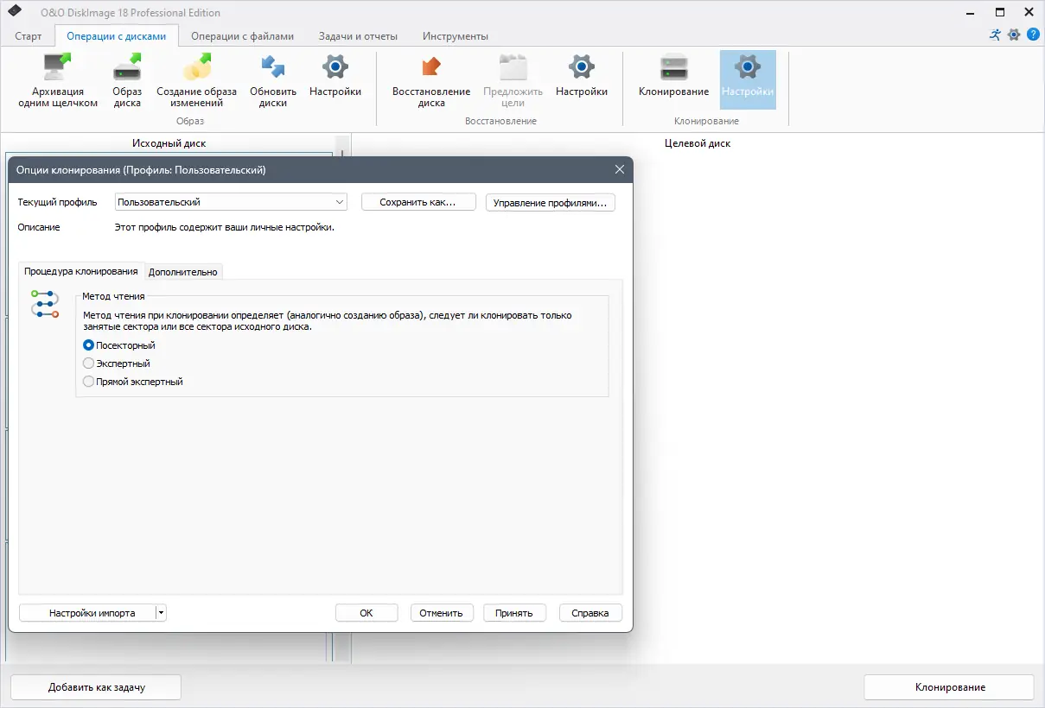
Task: Open the Инструменты tab
Action: [x=456, y=36]
